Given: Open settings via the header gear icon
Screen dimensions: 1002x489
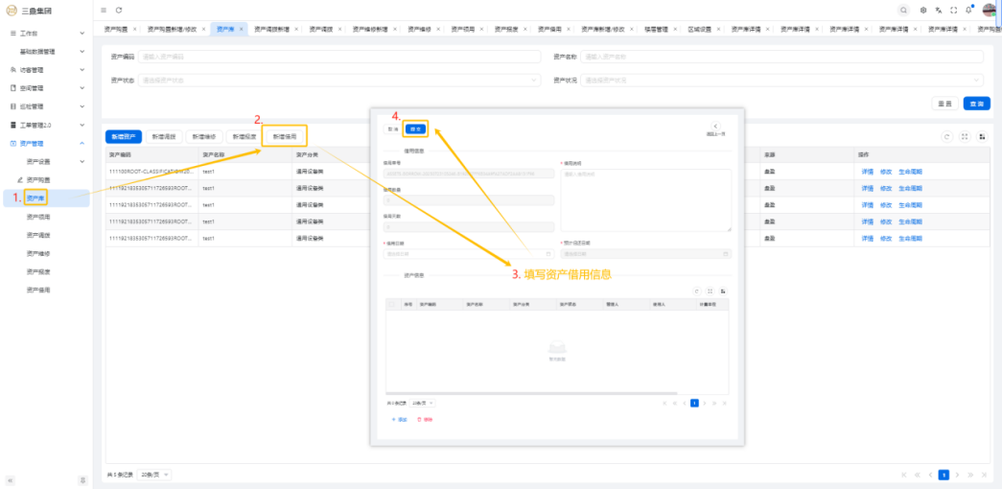Looking at the screenshot, I should coord(923,10).
